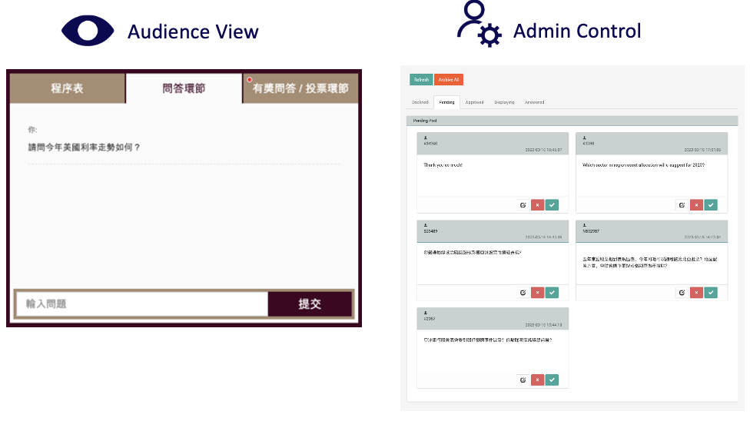Decline the asset allocation 2023 question

696,205
